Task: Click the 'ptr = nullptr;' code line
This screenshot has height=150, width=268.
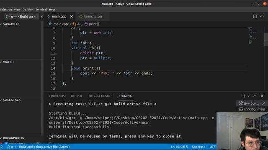Action: [x=96, y=58]
